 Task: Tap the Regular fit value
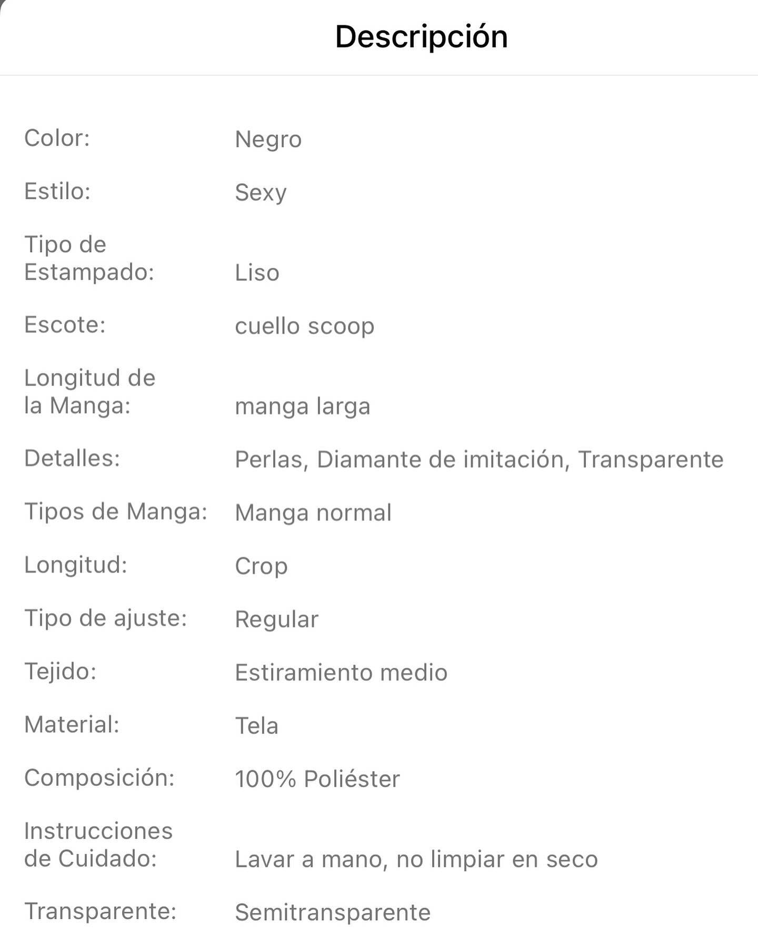(x=276, y=619)
